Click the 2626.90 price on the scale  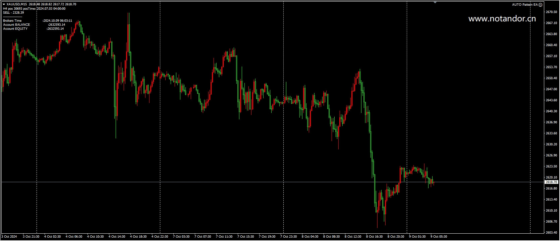[x=552, y=155]
